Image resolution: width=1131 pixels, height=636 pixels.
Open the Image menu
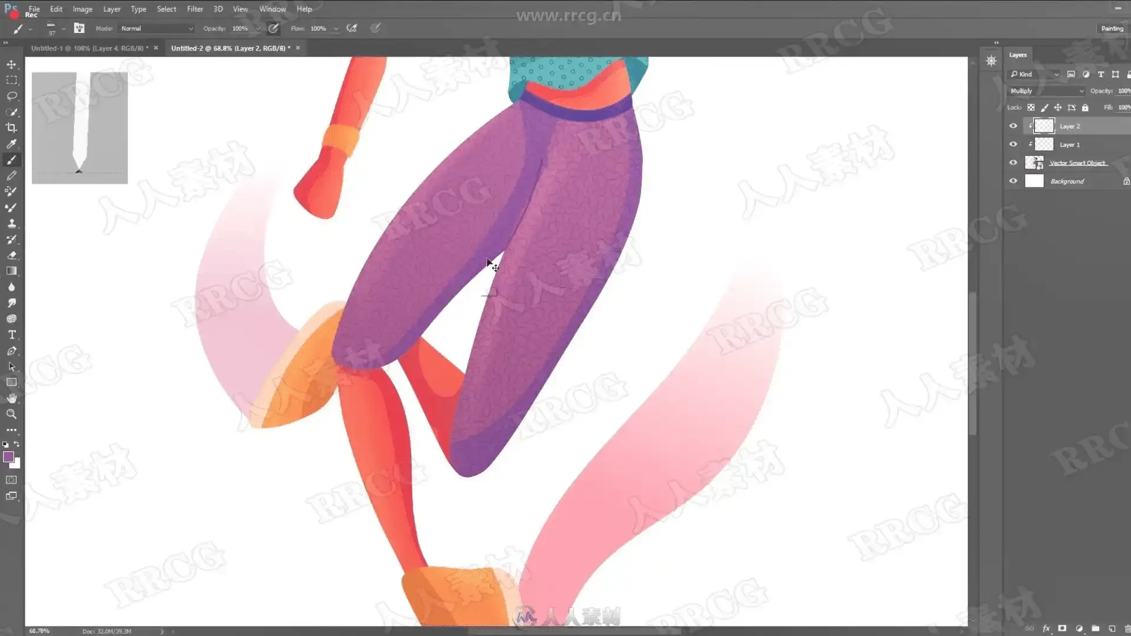82,9
